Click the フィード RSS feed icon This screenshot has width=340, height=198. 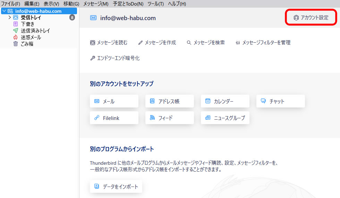(x=152, y=118)
